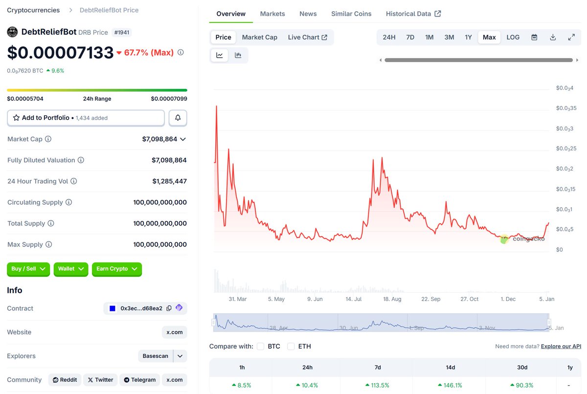Set chart range to 1M

[429, 37]
